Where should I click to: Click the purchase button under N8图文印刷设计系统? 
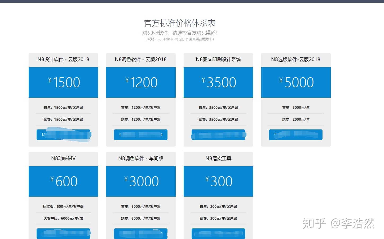click(x=218, y=134)
